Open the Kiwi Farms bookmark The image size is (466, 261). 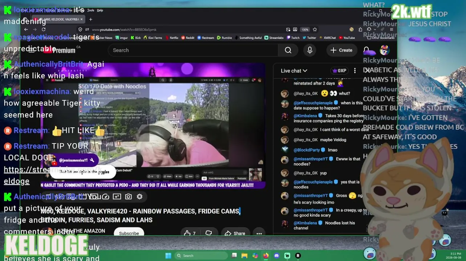tap(153, 38)
